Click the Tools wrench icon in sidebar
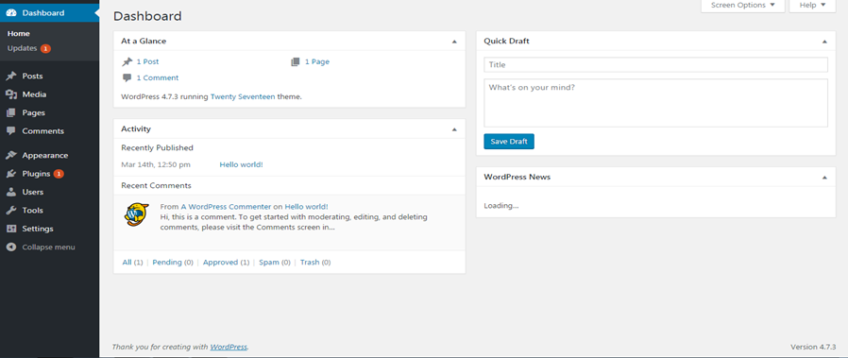 [x=10, y=211]
